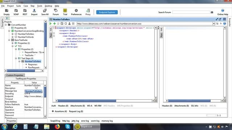Image resolution: width=232 pixels, height=130 pixels.
Task: Click the Navigator side tab
Action: (2, 23)
